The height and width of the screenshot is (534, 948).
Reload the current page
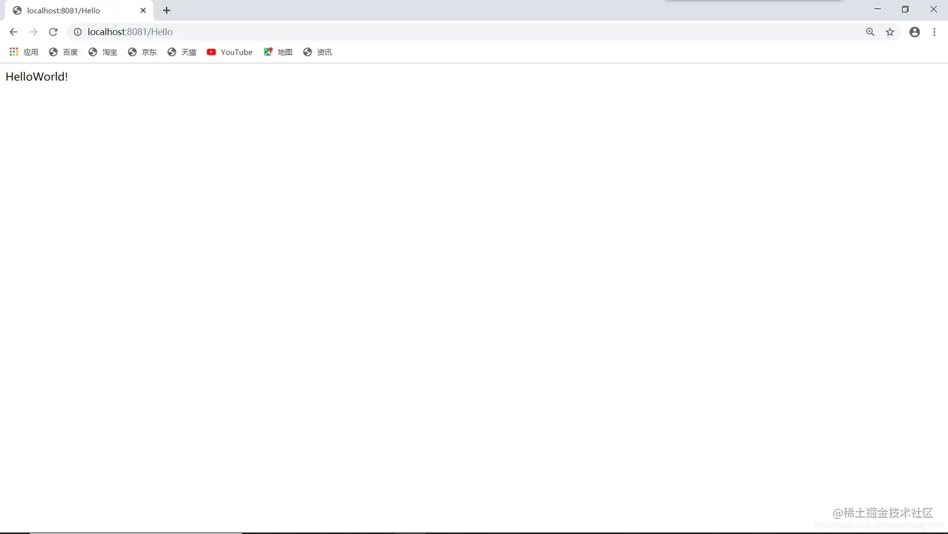pyautogui.click(x=53, y=31)
